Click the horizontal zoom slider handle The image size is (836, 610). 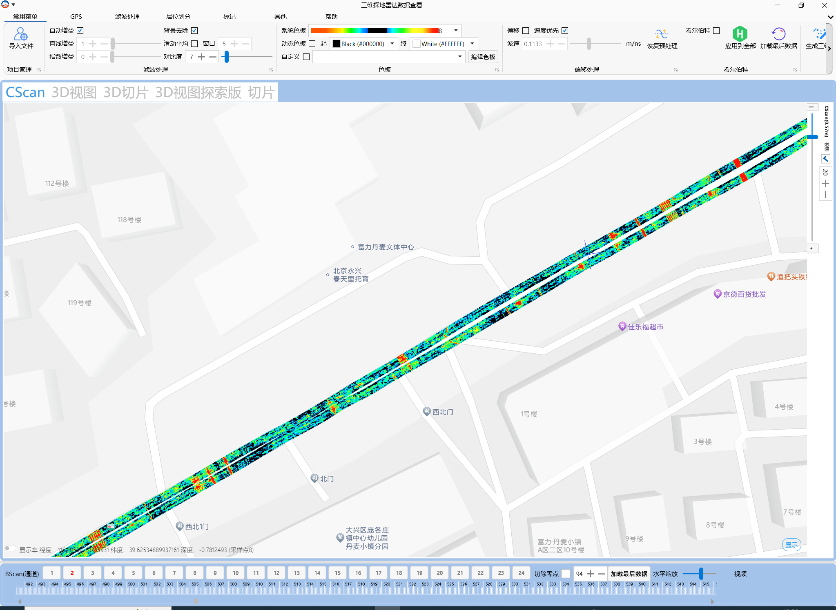701,573
